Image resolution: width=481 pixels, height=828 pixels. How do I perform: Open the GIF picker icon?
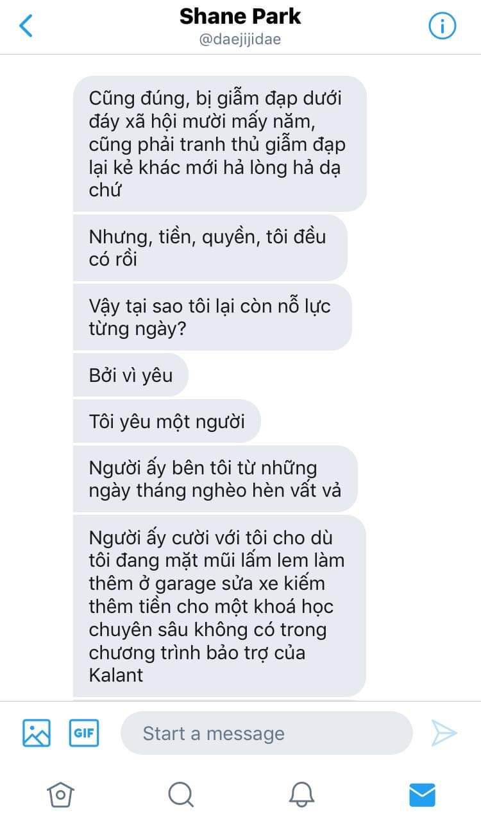pos(84,732)
